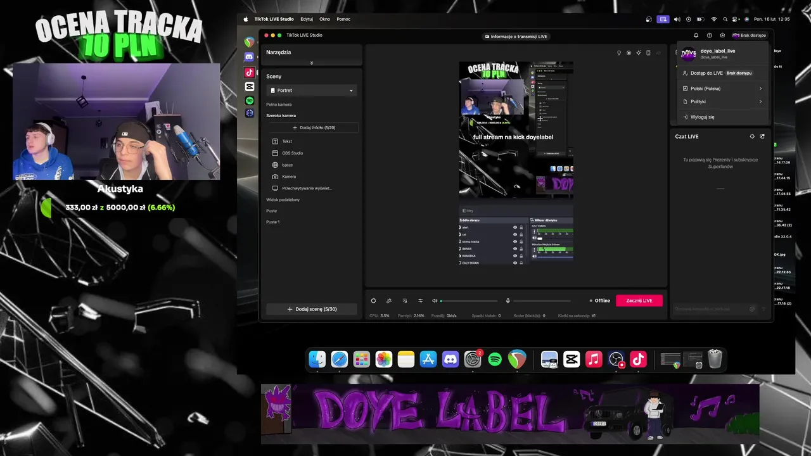The image size is (811, 456).
Task: Select the Pełna kamera scene
Action: [279, 104]
